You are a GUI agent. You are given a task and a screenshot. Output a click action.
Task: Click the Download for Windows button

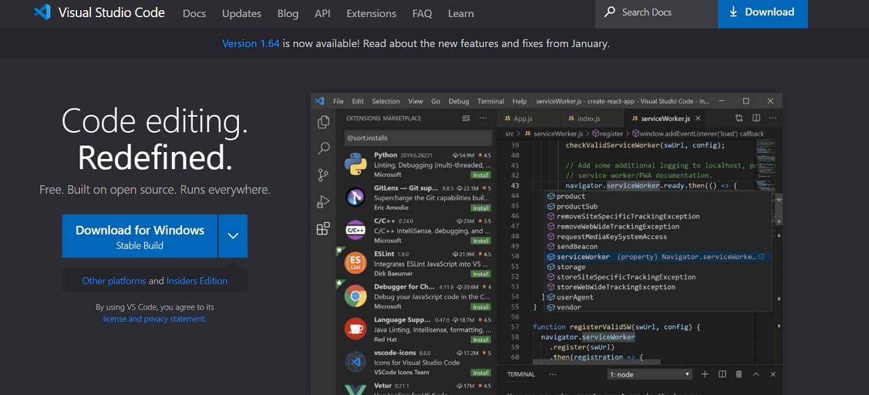(x=140, y=236)
